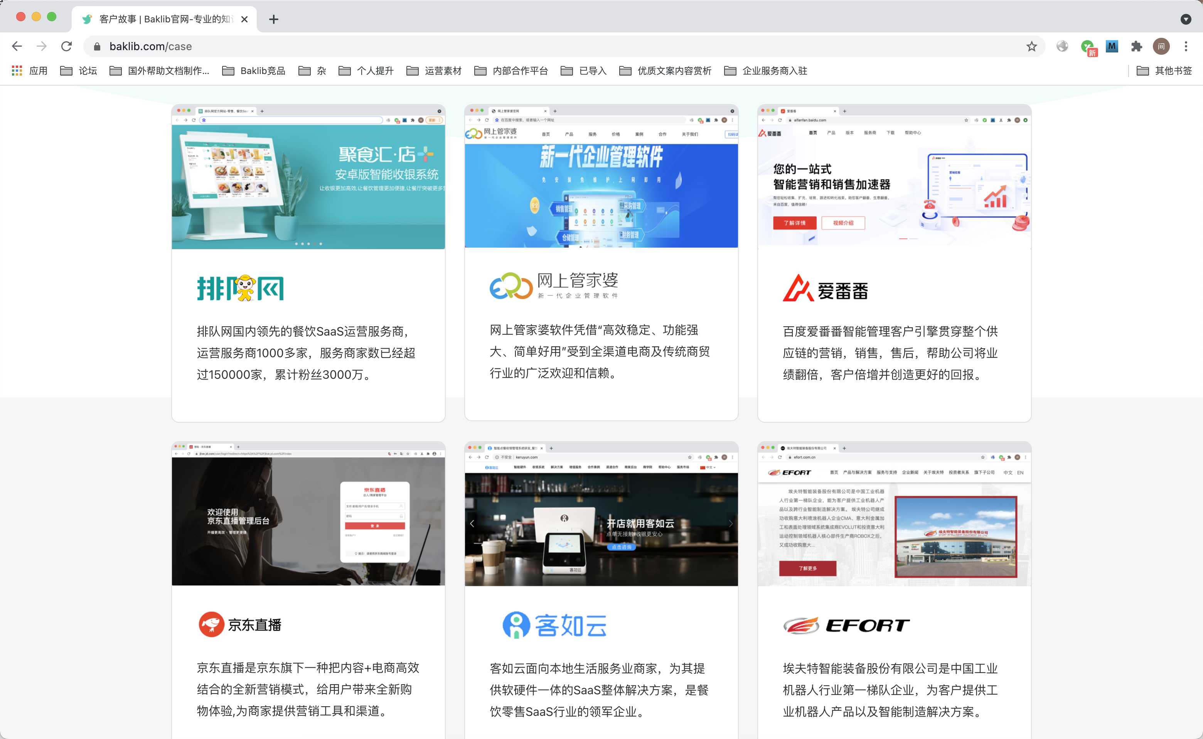This screenshot has height=739, width=1203.
Task: Click the 排队网 description starting 排队网国内领先的餐饮SaaS
Action: click(x=307, y=353)
